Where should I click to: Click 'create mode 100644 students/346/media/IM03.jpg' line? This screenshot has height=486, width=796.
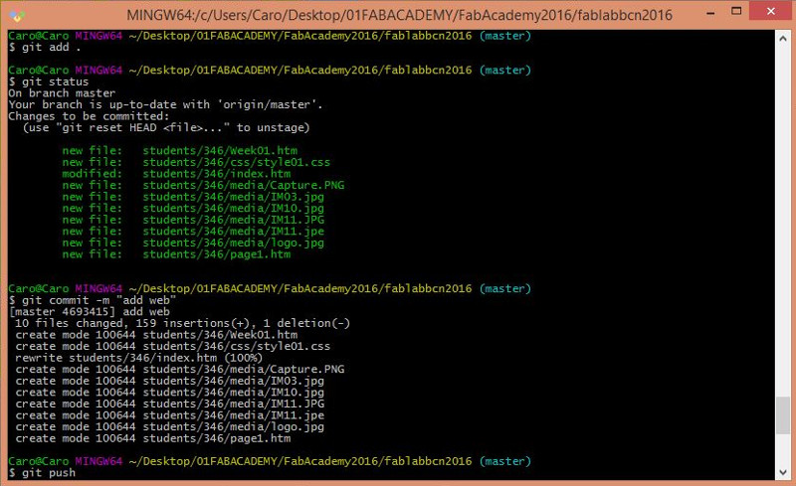(x=169, y=381)
